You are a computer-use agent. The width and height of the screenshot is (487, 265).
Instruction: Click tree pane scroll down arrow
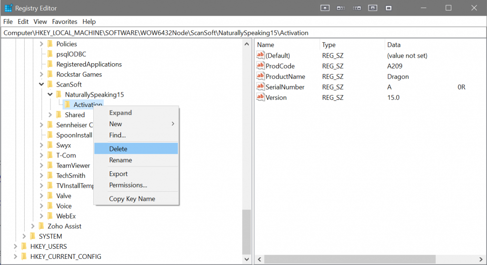point(247,259)
